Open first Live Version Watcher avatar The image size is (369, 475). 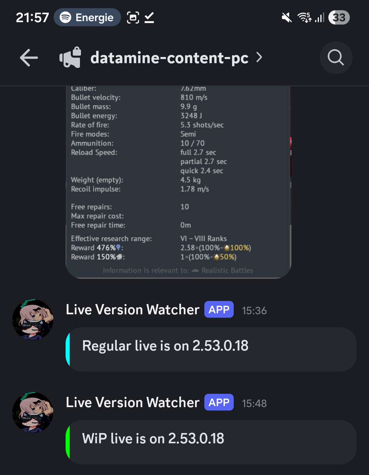[33, 320]
